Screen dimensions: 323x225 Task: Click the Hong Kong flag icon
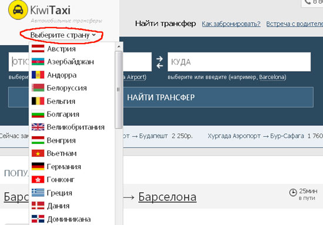[x=38, y=179]
